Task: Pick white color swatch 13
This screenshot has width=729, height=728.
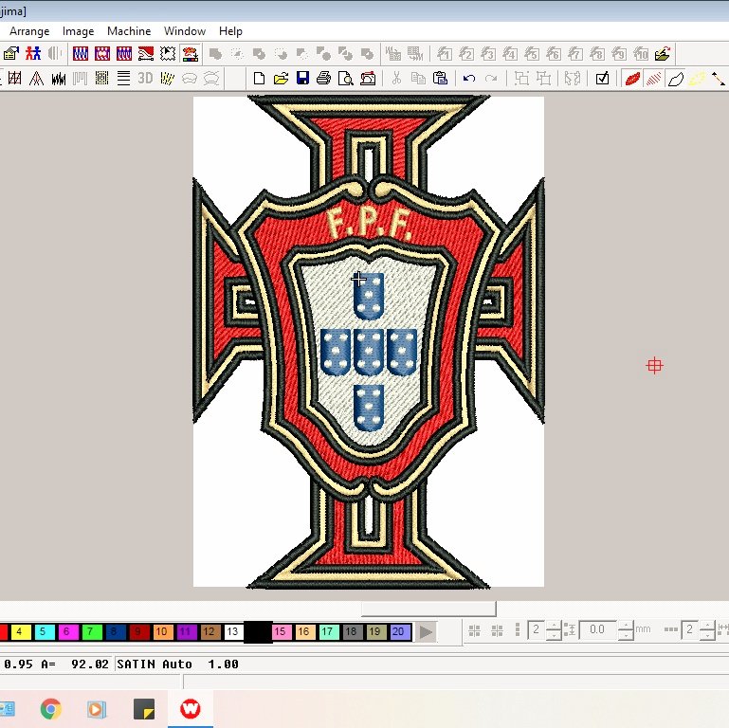Action: point(232,631)
